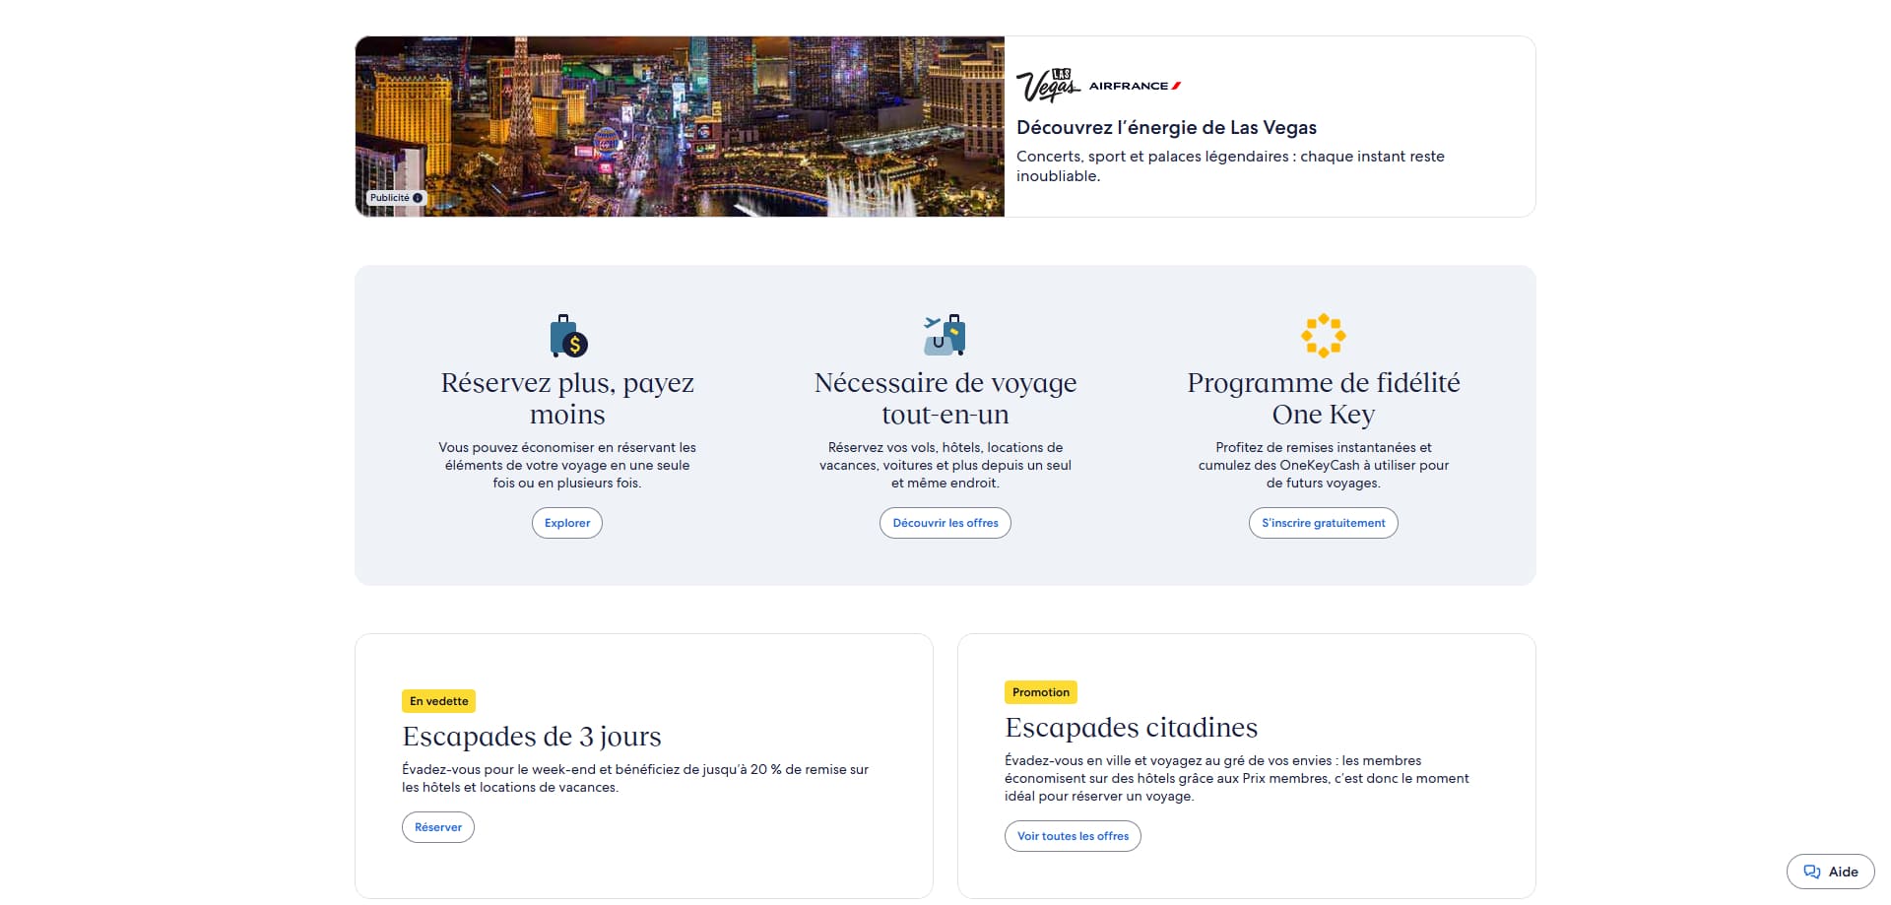Click the text about 20 % de remise

point(635,778)
